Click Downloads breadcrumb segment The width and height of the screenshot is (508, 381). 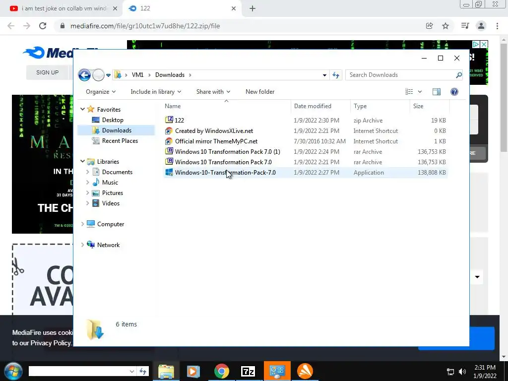click(170, 75)
